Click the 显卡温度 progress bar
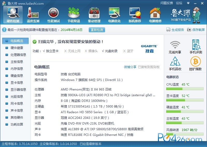 click(185, 100)
